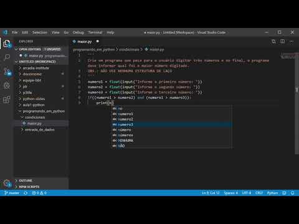299x224 pixels.
Task: Expand the equipe-bbt folder
Action: (32, 80)
